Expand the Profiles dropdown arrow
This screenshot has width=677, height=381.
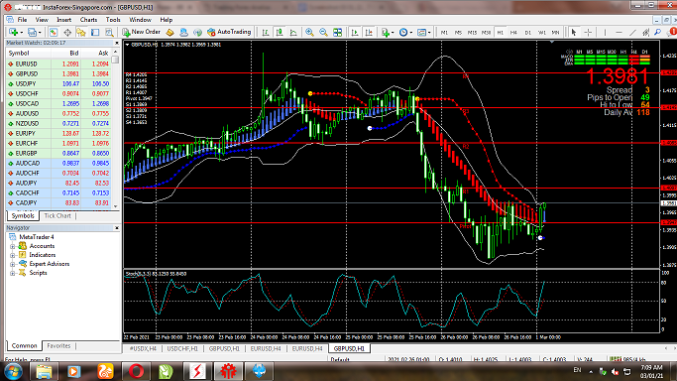[x=40, y=33]
